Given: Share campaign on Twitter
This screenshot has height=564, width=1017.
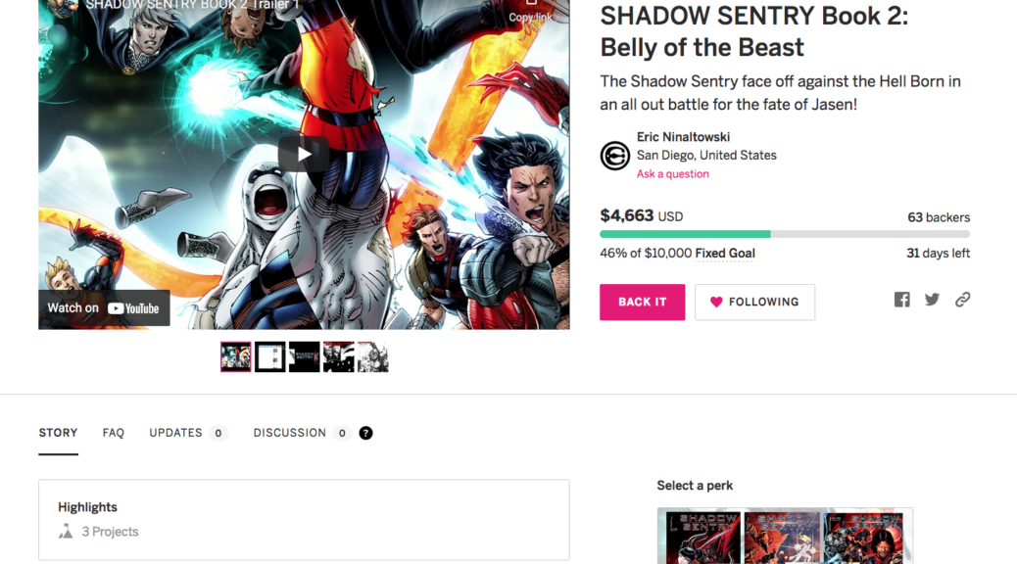Looking at the screenshot, I should pyautogui.click(x=932, y=300).
